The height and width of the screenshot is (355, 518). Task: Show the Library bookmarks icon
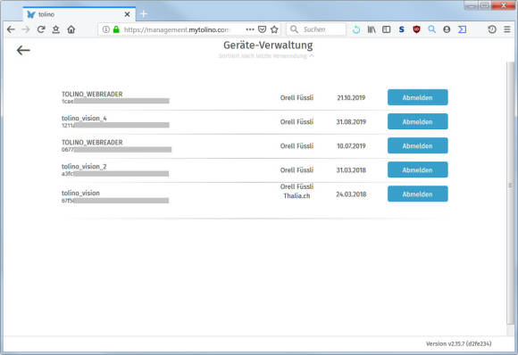[x=372, y=29]
